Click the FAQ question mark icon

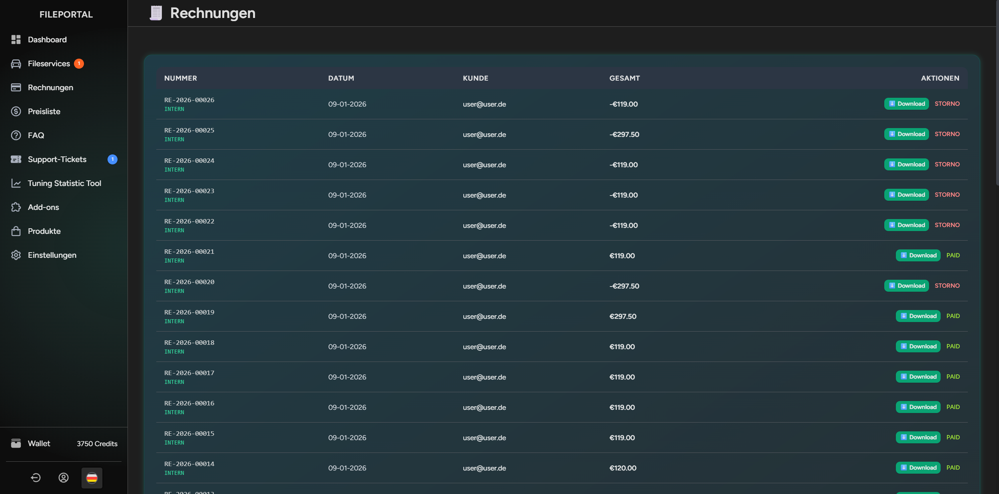[16, 135]
